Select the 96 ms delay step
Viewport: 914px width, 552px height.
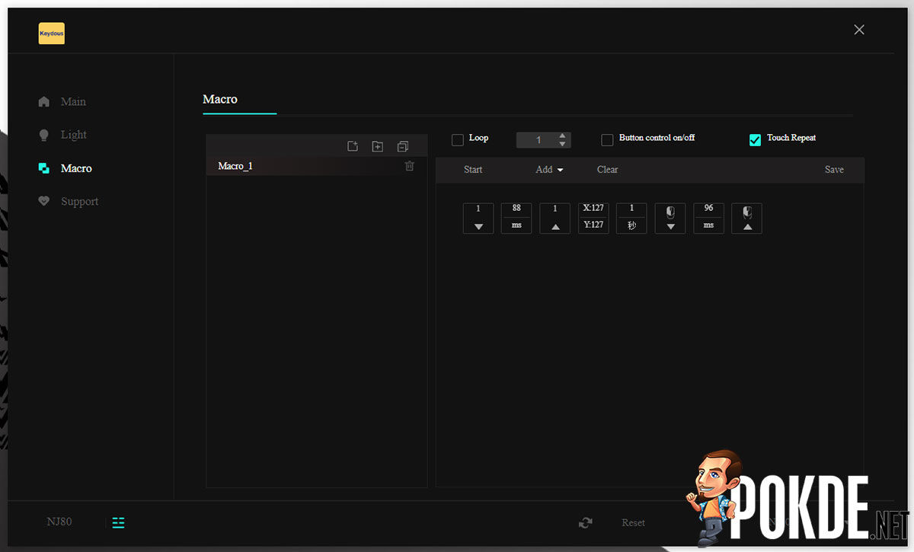pyautogui.click(x=708, y=219)
